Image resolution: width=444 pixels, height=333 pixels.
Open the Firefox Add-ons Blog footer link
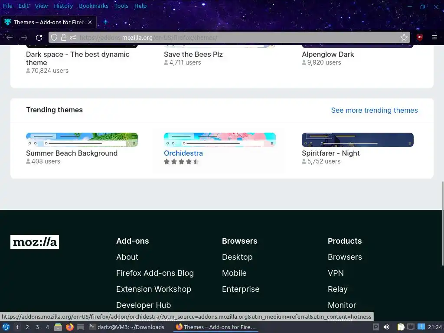tap(155, 273)
